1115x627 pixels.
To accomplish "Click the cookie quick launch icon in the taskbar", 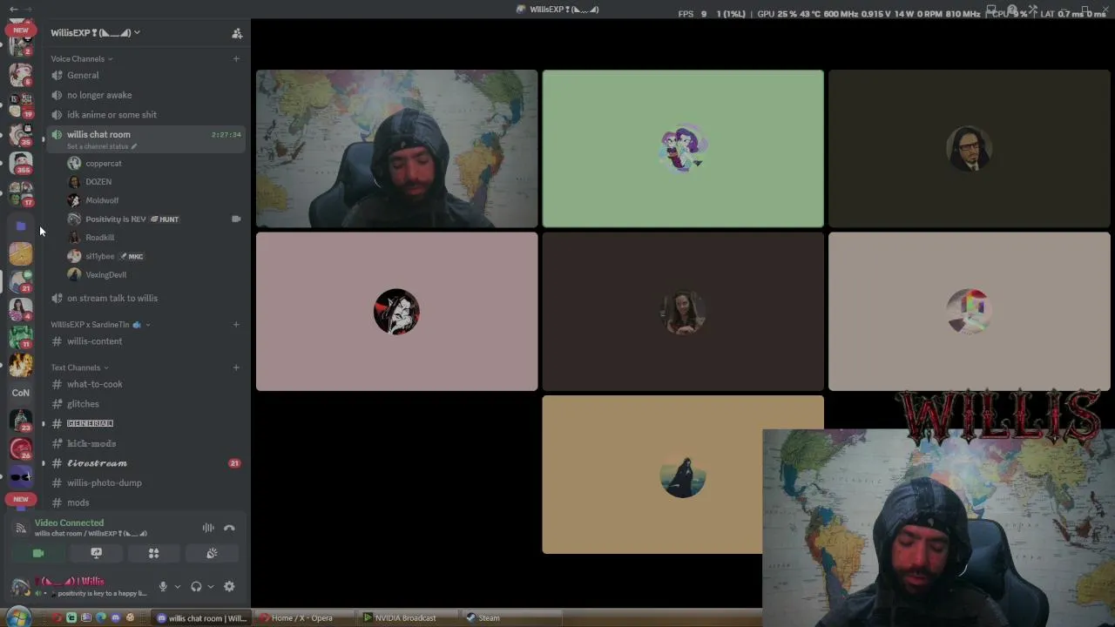I will click(130, 618).
